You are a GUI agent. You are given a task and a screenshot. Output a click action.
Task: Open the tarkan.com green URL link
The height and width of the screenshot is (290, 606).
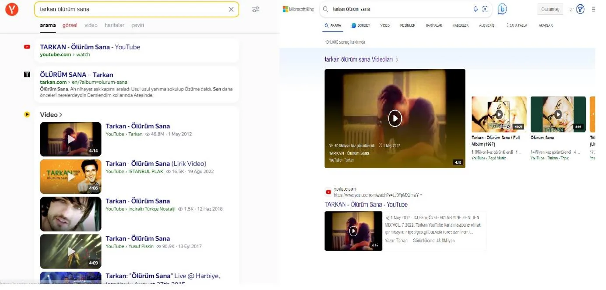click(x=84, y=82)
